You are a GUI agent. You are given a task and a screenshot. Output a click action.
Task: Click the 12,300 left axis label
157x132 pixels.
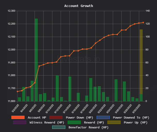click(x=12, y=11)
